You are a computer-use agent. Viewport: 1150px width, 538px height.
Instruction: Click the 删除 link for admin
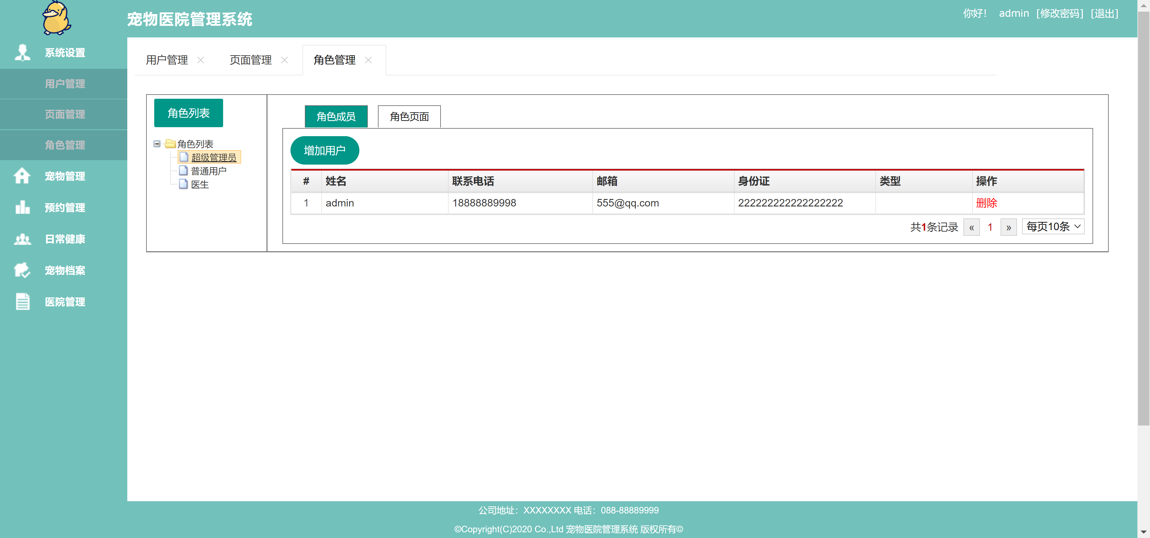[986, 203]
